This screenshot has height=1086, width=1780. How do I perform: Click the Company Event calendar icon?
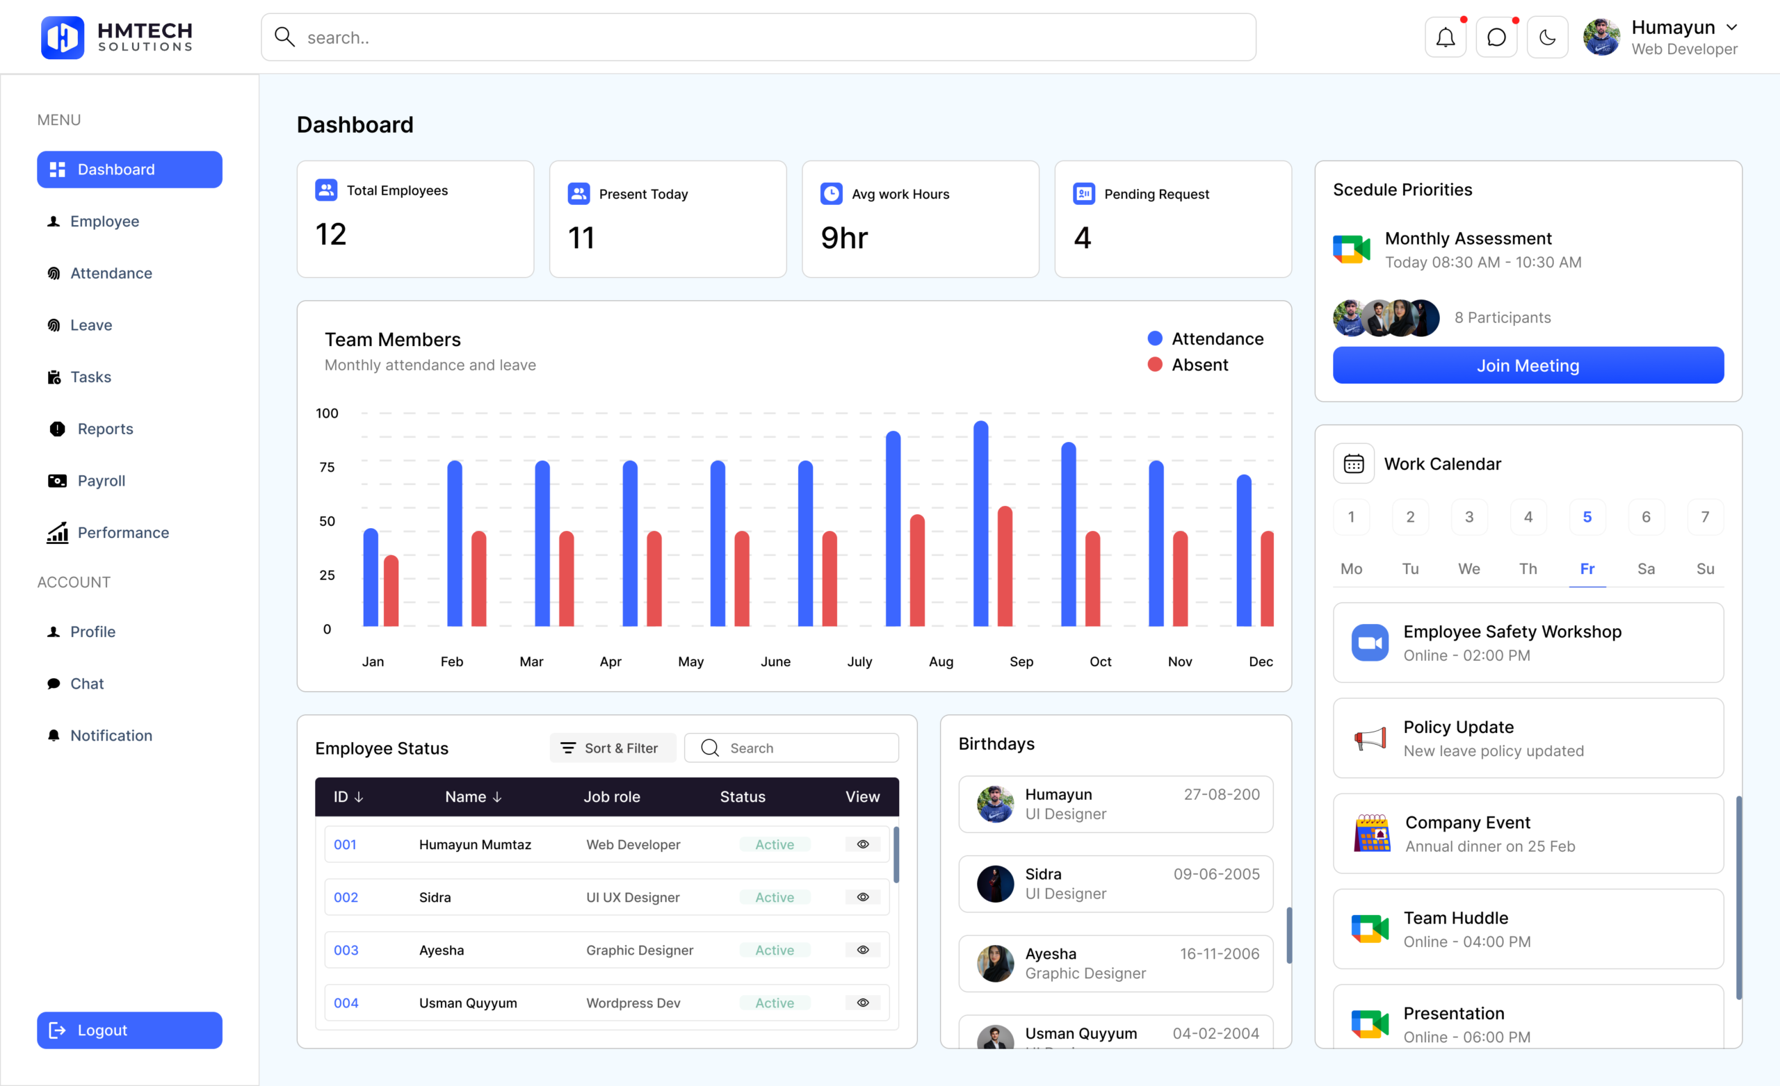click(x=1371, y=833)
